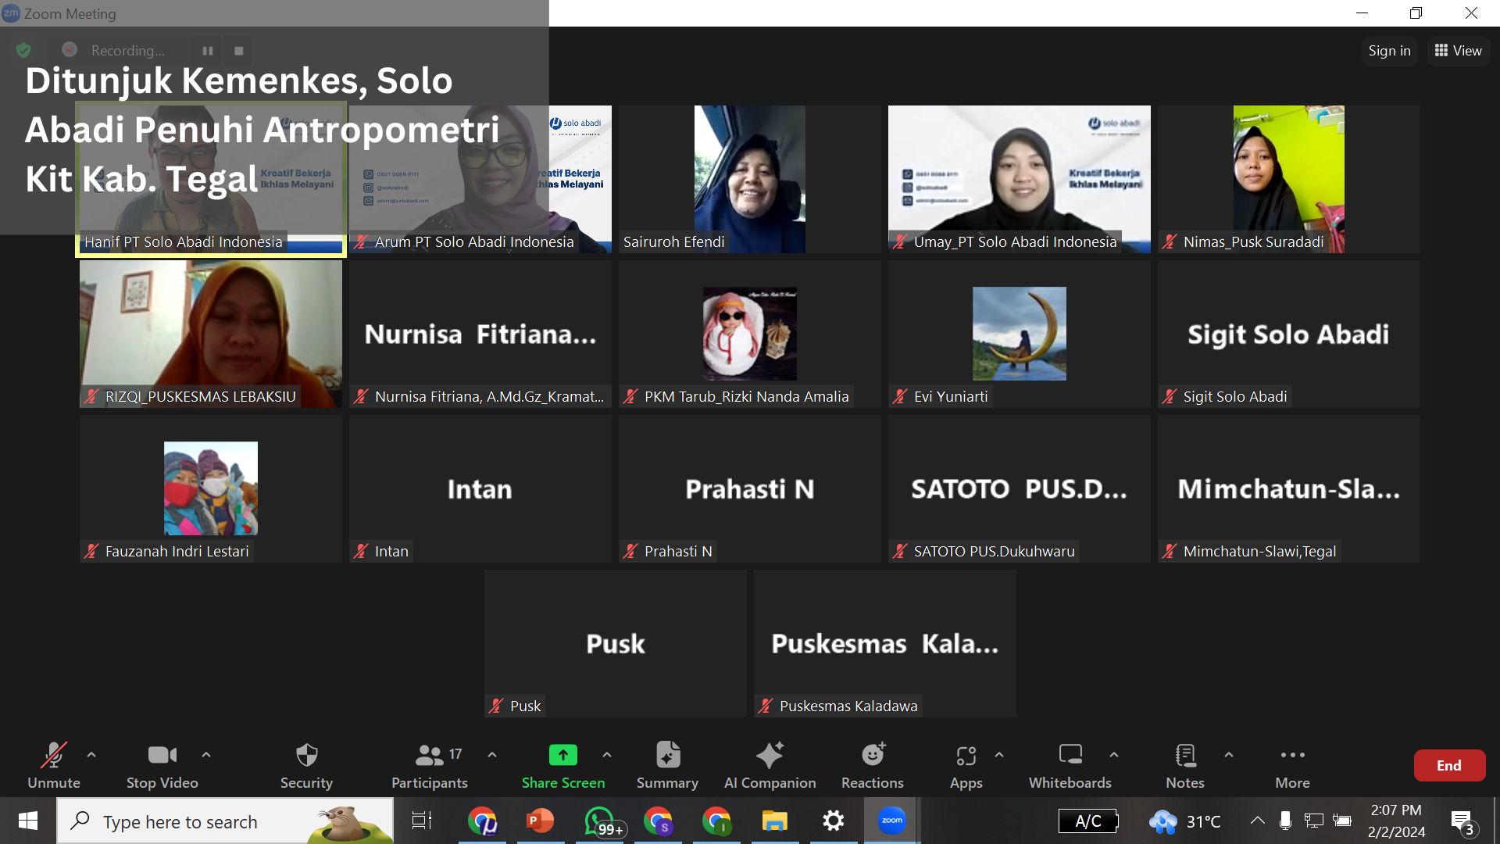This screenshot has width=1500, height=844.
Task: Expand arrow next to Participants
Action: [x=492, y=755]
